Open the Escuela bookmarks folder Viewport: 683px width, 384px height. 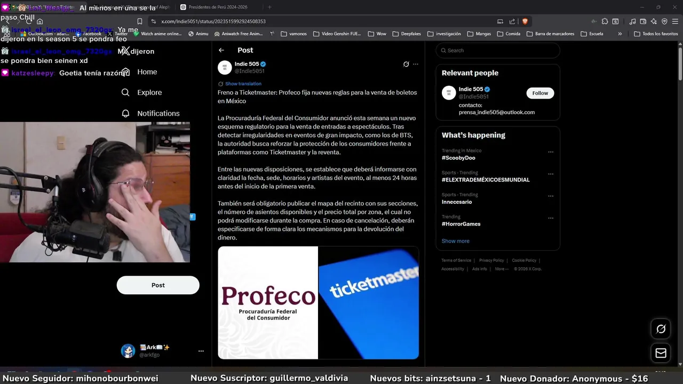click(x=592, y=34)
